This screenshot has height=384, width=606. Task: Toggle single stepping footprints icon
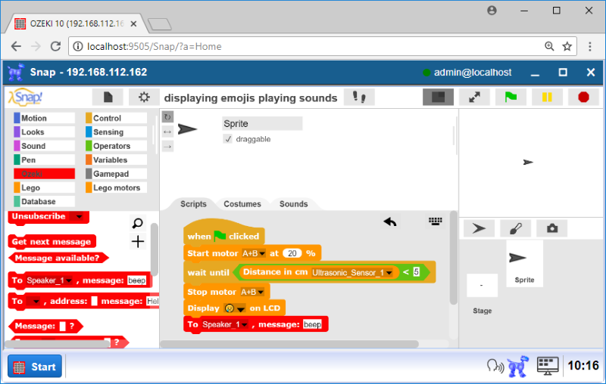click(x=359, y=98)
